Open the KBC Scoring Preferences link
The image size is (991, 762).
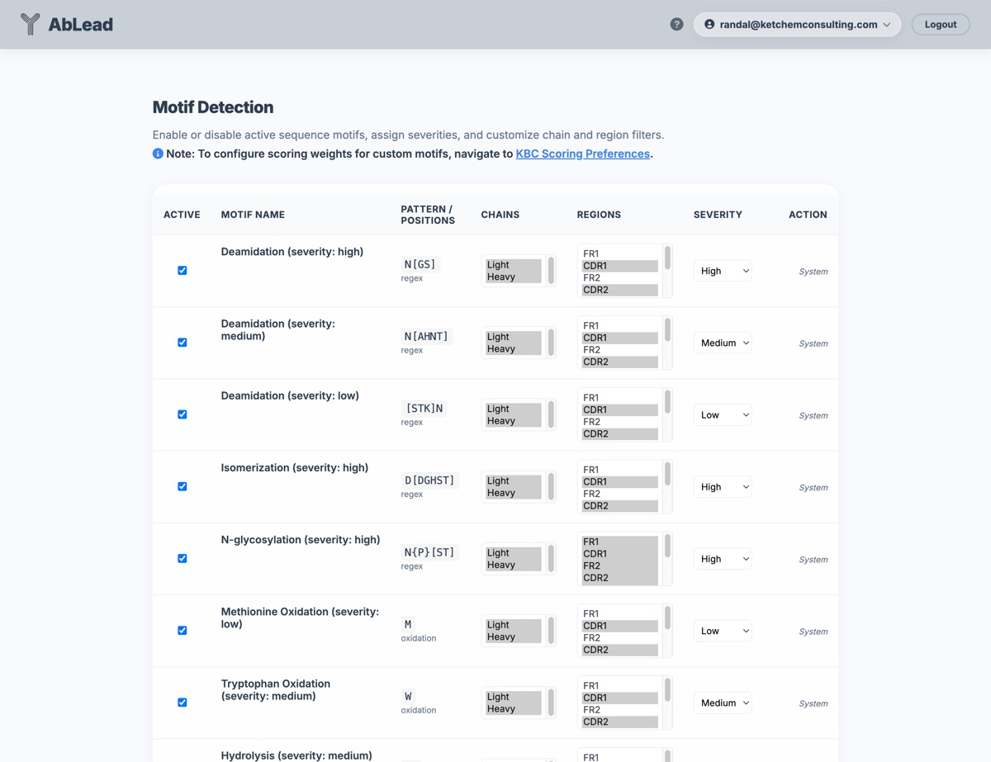tap(583, 154)
